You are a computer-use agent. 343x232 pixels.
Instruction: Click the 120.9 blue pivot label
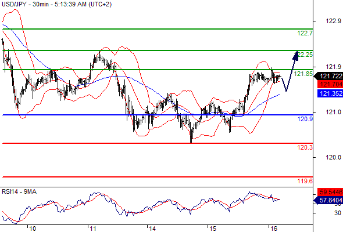(305, 119)
